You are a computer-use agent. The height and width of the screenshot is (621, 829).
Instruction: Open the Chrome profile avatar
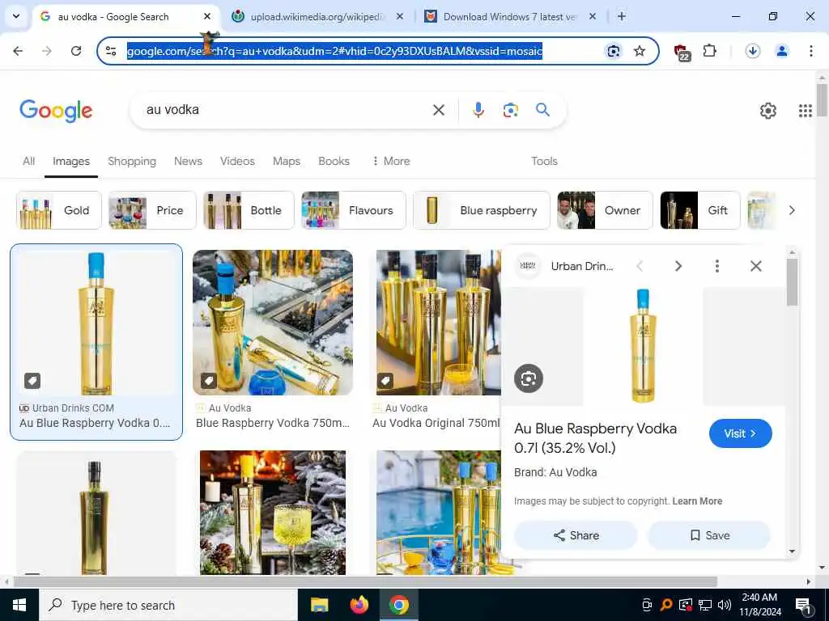pyautogui.click(x=781, y=51)
